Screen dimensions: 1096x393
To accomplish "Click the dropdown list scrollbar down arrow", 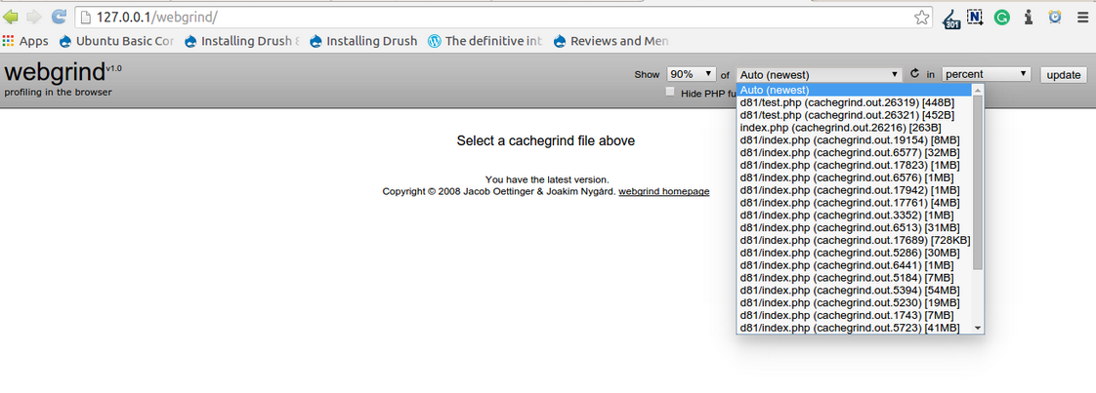I will pyautogui.click(x=978, y=328).
